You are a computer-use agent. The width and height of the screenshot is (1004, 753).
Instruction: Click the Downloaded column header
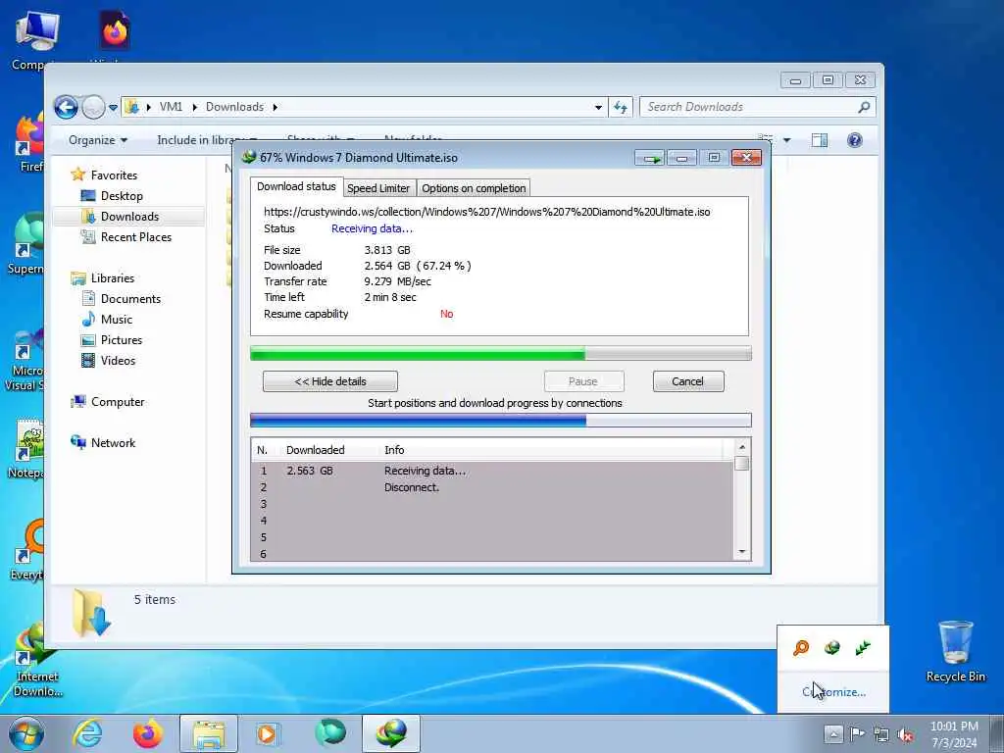coord(315,450)
